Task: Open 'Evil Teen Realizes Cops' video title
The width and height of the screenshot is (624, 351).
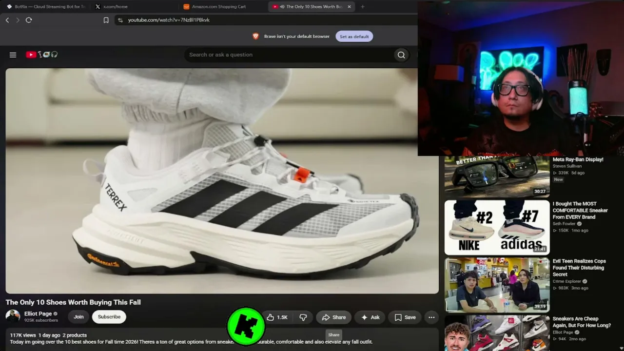Action: (579, 268)
